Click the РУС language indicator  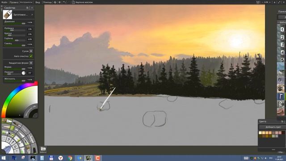tap(271, 158)
